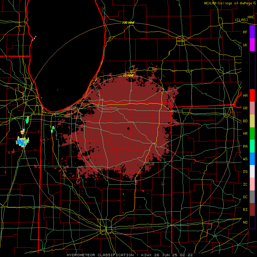257x257 pixels.
Task: Click the 'GC' legend label
Action: pos(245,197)
